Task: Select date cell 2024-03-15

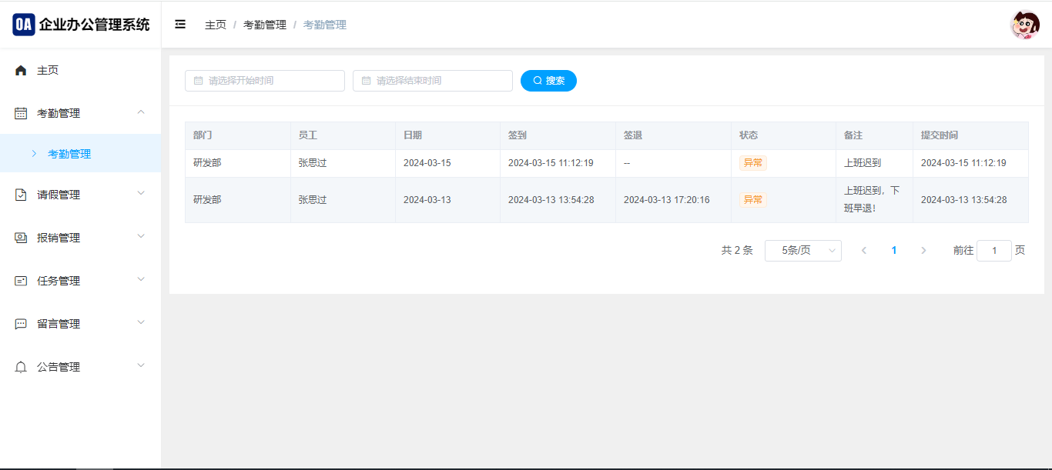Action: pos(427,163)
